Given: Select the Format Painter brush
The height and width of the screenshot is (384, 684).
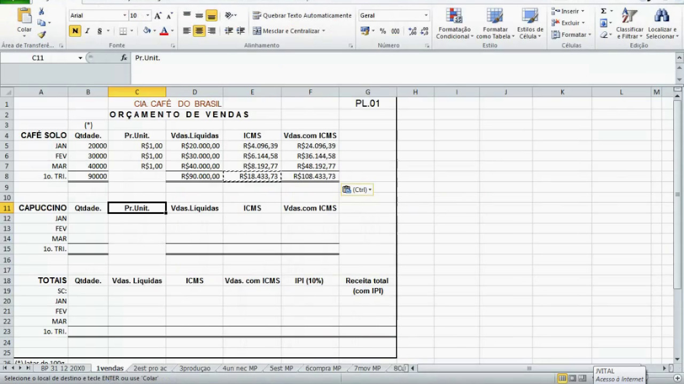Looking at the screenshot, I should point(41,35).
